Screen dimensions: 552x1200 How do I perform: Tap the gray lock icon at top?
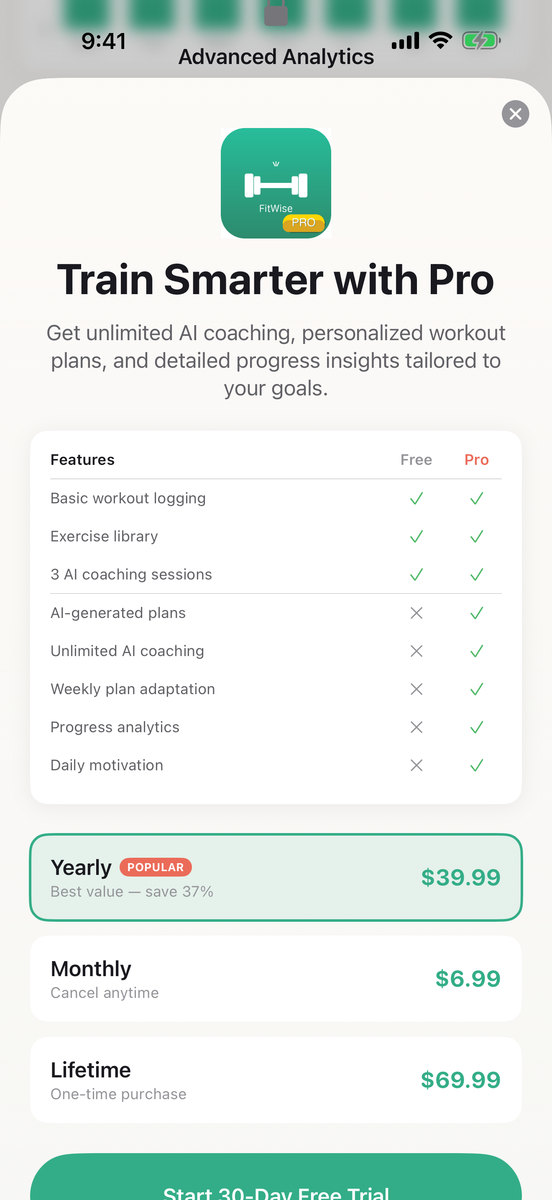click(x=276, y=13)
